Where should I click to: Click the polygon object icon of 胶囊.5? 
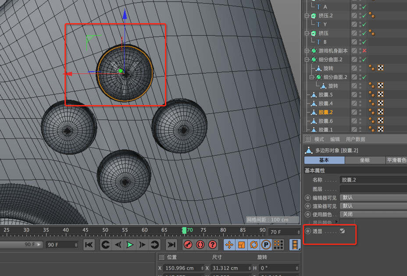314,94
